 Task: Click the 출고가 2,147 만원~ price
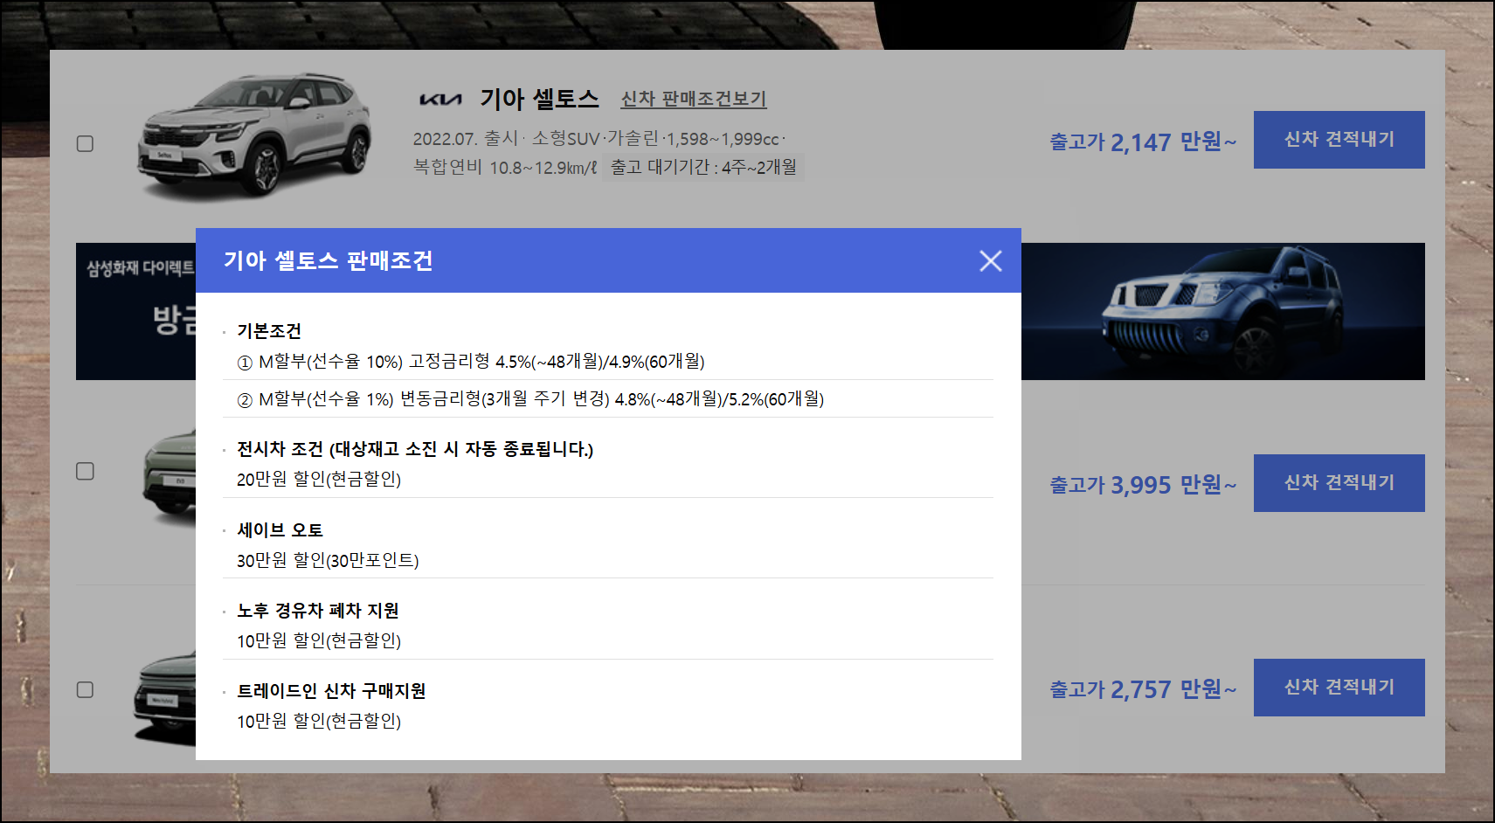pos(1143,142)
